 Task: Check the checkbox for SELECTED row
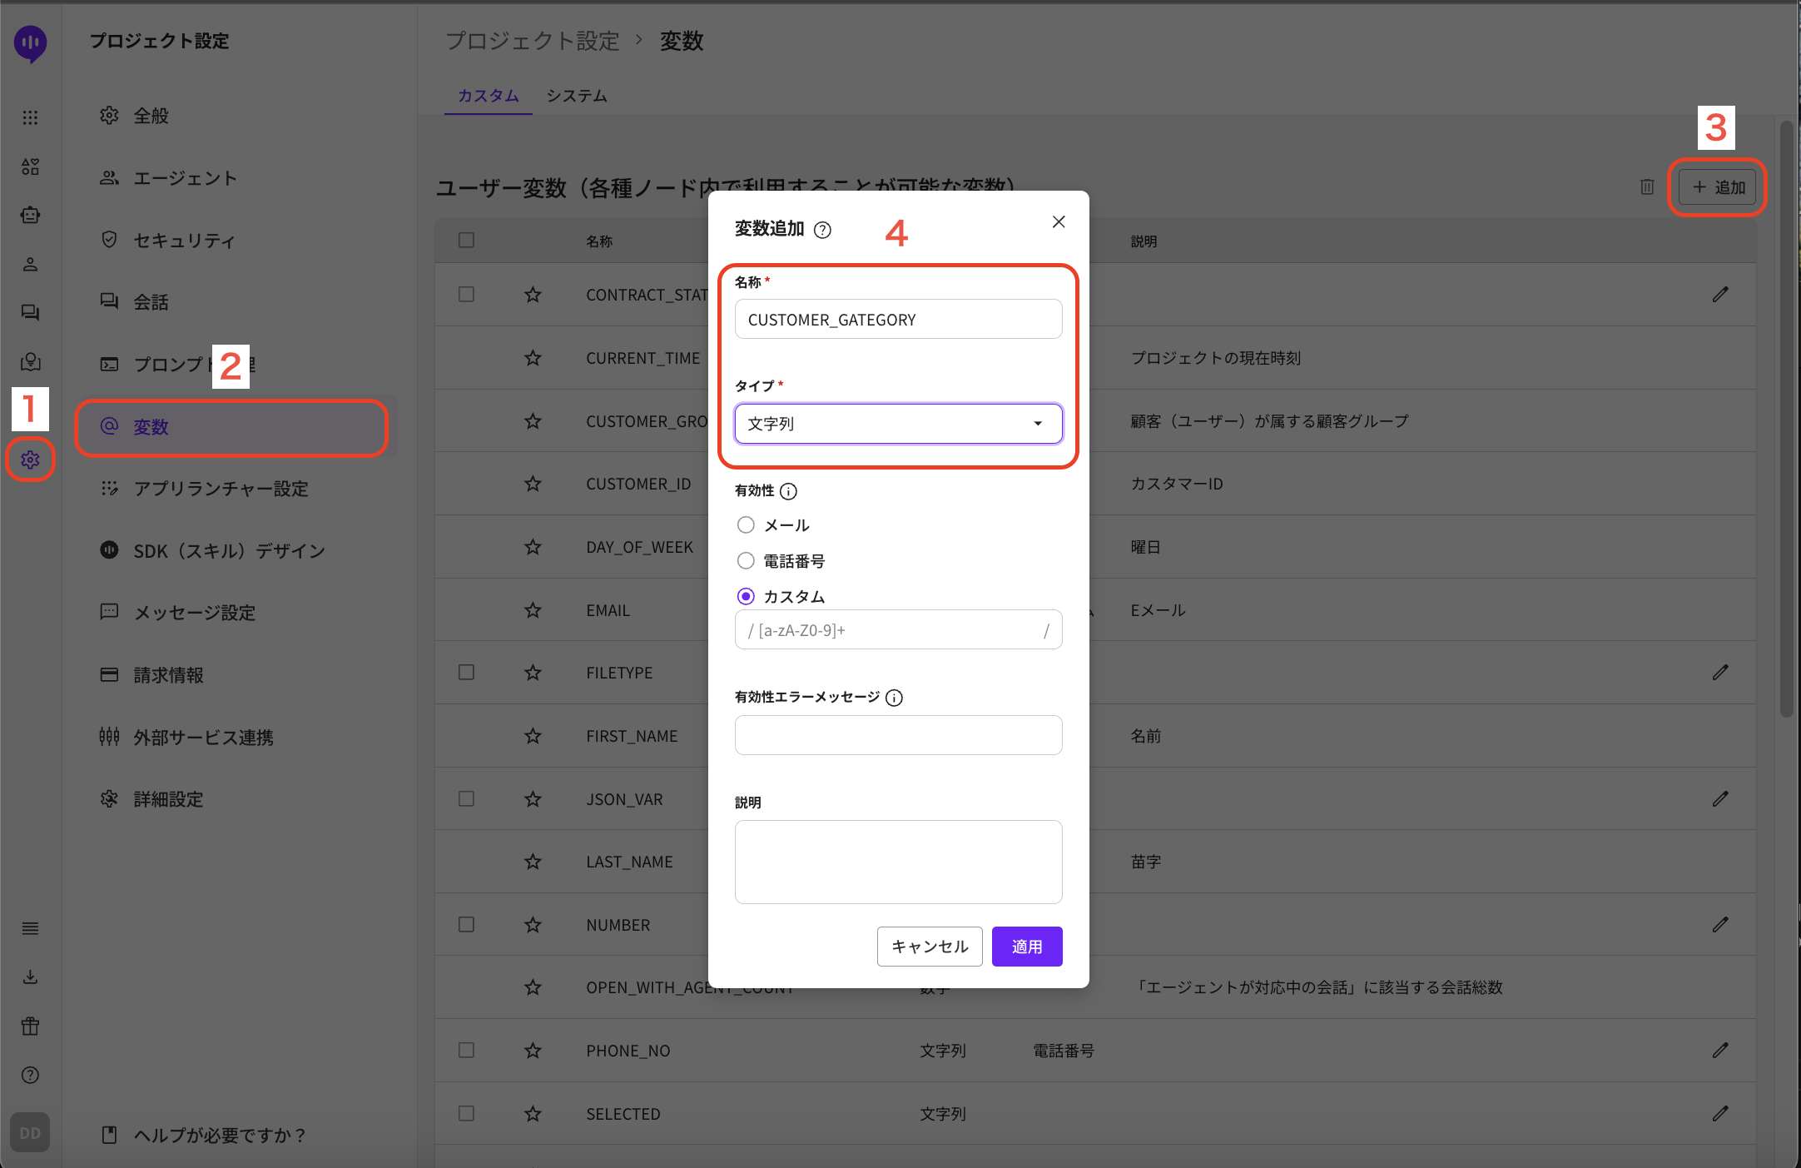466,1114
